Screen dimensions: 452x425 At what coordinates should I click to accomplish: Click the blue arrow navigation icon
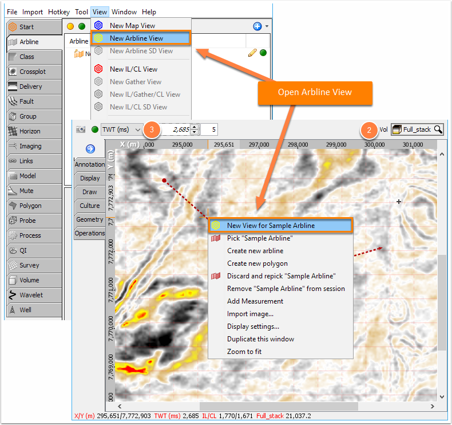(90, 149)
